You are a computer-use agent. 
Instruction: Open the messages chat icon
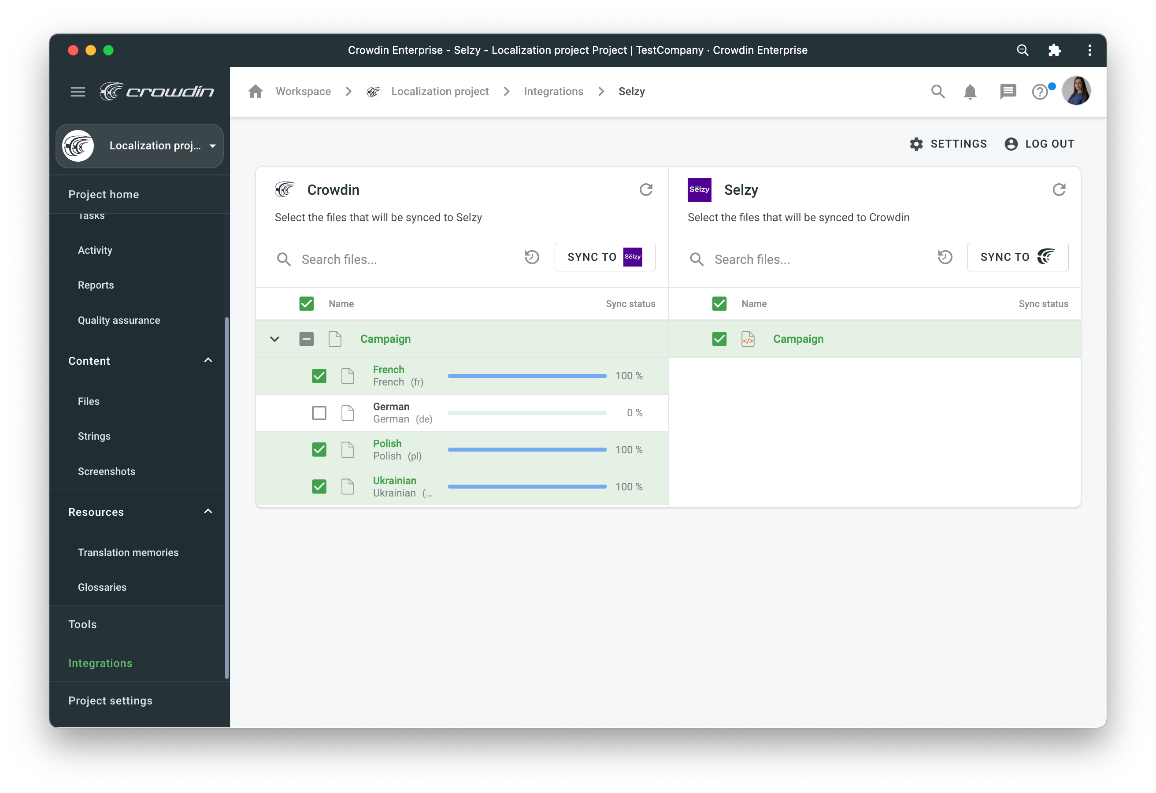point(1007,92)
